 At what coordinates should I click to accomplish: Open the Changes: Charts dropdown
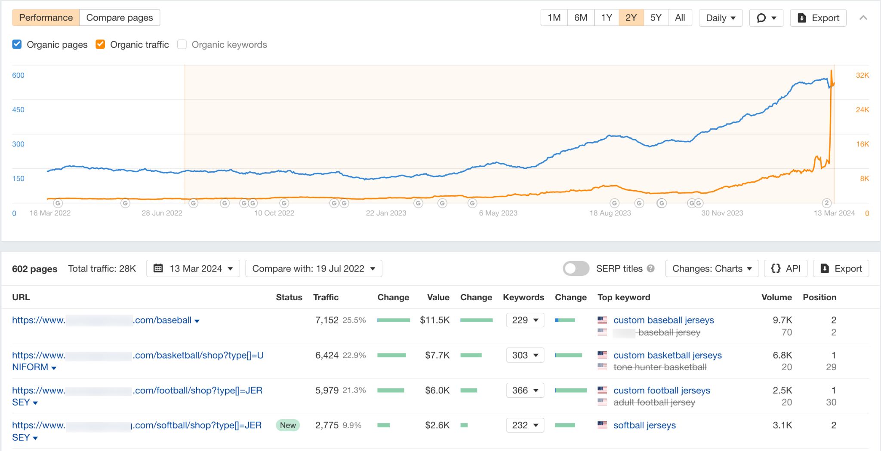[x=712, y=268]
